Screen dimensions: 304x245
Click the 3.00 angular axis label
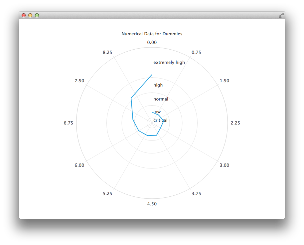224,165
